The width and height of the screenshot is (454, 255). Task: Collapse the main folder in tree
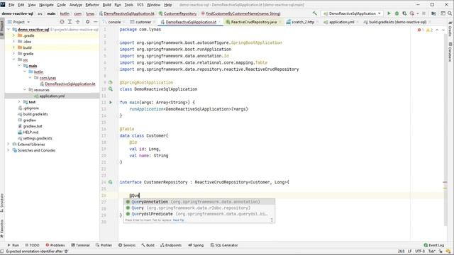(19, 66)
